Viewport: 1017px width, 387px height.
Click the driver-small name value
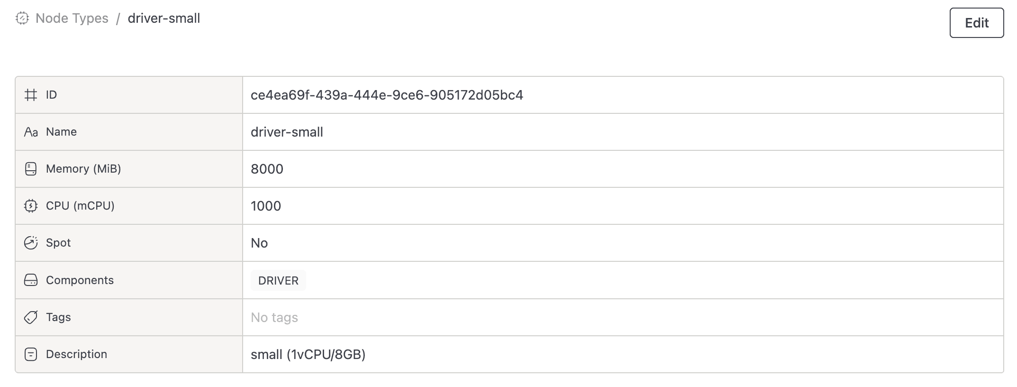coord(287,132)
